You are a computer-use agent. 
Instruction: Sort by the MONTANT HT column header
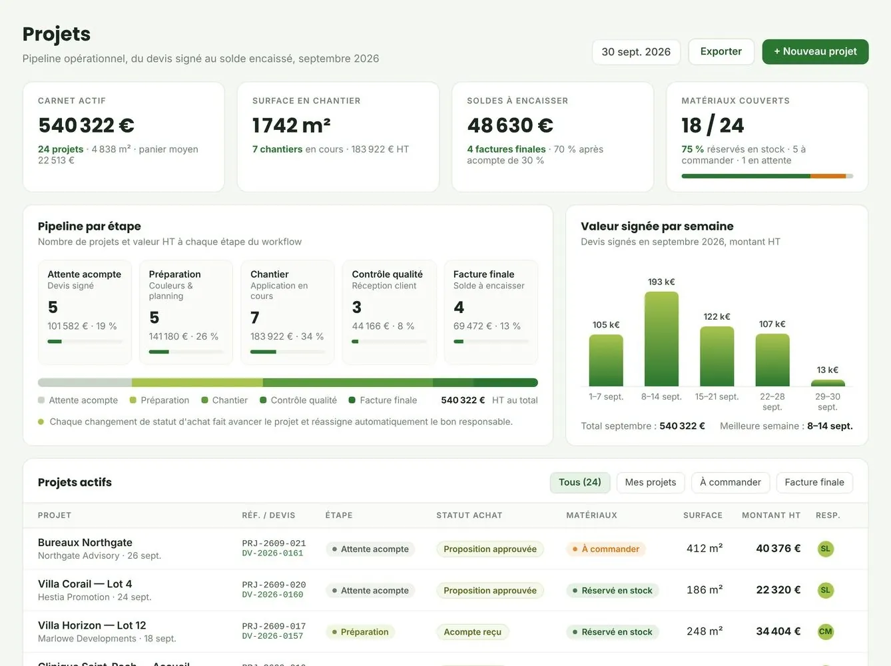[x=771, y=515]
